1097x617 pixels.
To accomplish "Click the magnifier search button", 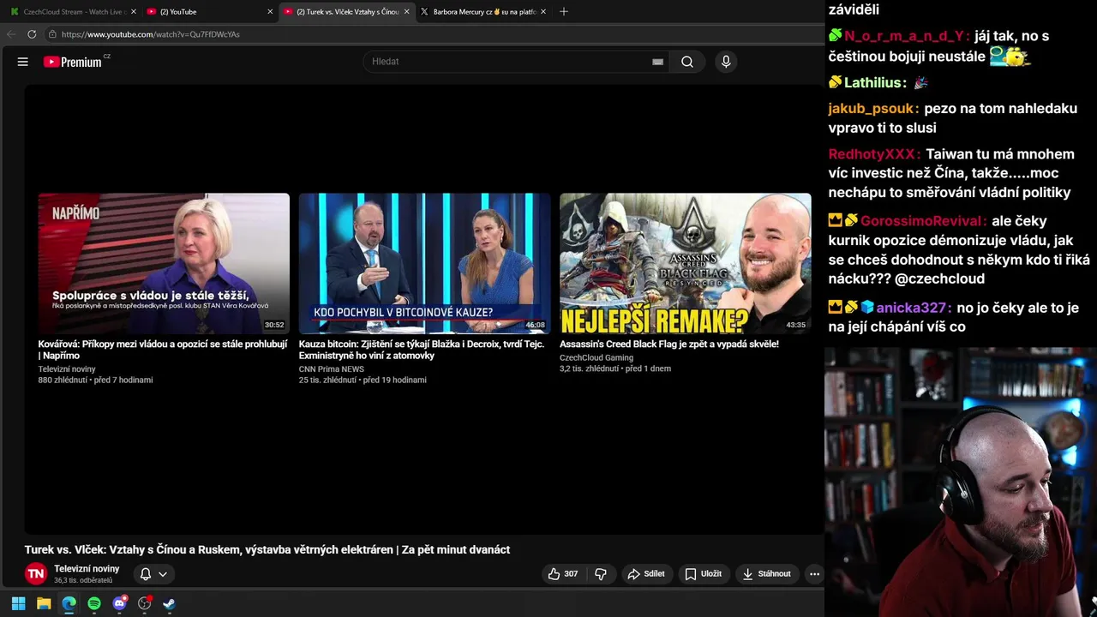I will [x=687, y=62].
